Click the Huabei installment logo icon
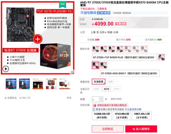The width and height of the screenshot is (171, 134). tap(95, 105)
